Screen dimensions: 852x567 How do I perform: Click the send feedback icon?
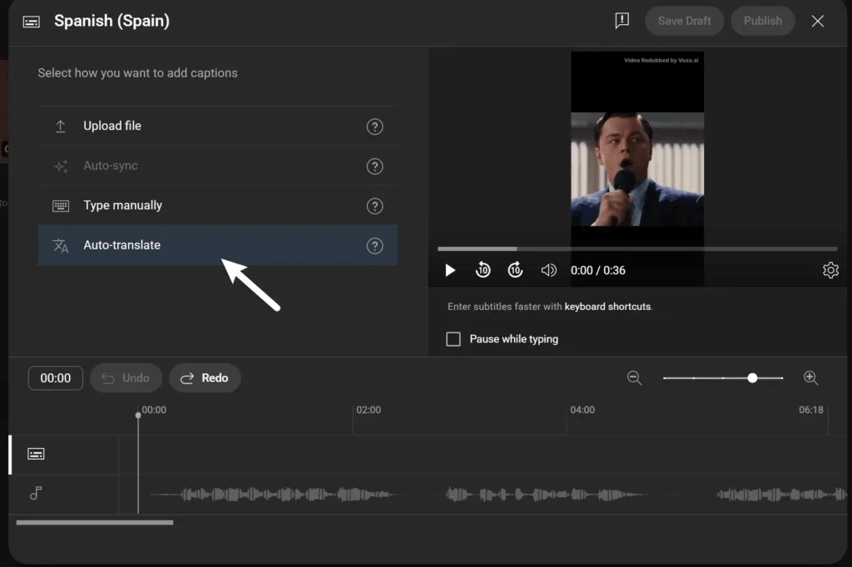(622, 21)
